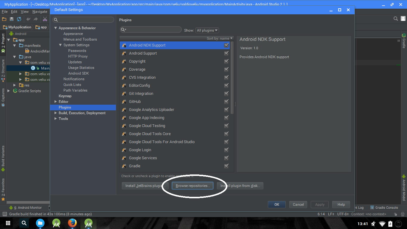Viewport: 407px width, 229px height.
Task: Click the Google Cloud Tools For Android Studio icon
Action: 124,142
